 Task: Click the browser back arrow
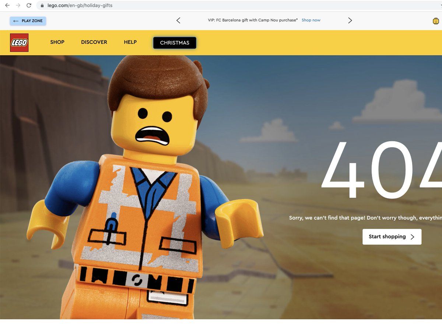click(7, 6)
